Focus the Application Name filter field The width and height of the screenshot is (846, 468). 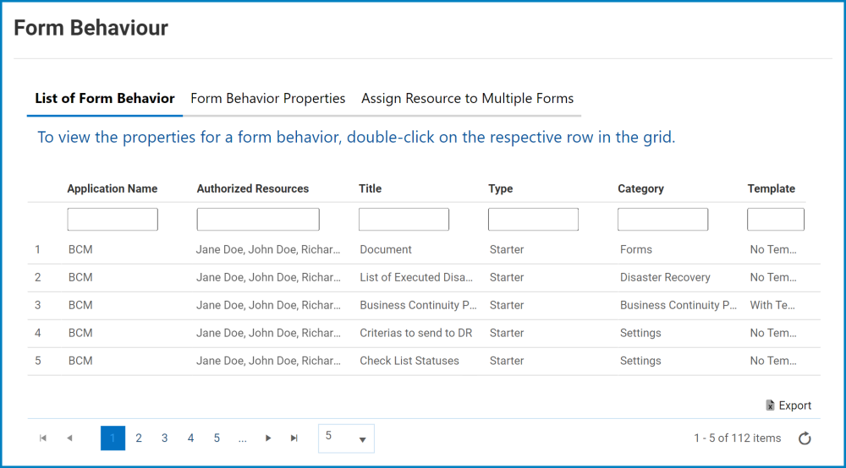coord(113,219)
